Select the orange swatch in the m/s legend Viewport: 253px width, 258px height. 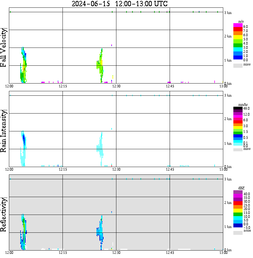238,33
